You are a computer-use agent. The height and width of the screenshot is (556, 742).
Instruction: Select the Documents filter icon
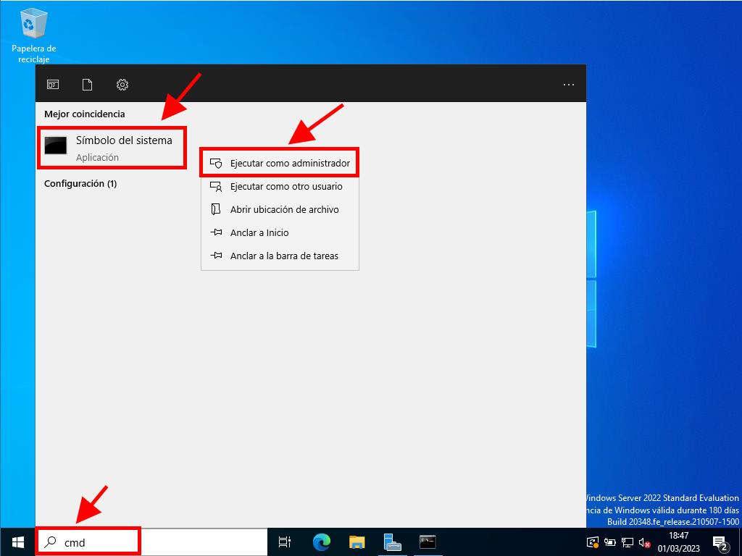[88, 85]
